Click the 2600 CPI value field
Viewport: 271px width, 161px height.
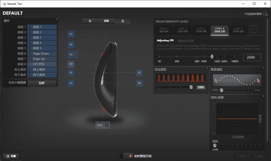point(252,57)
